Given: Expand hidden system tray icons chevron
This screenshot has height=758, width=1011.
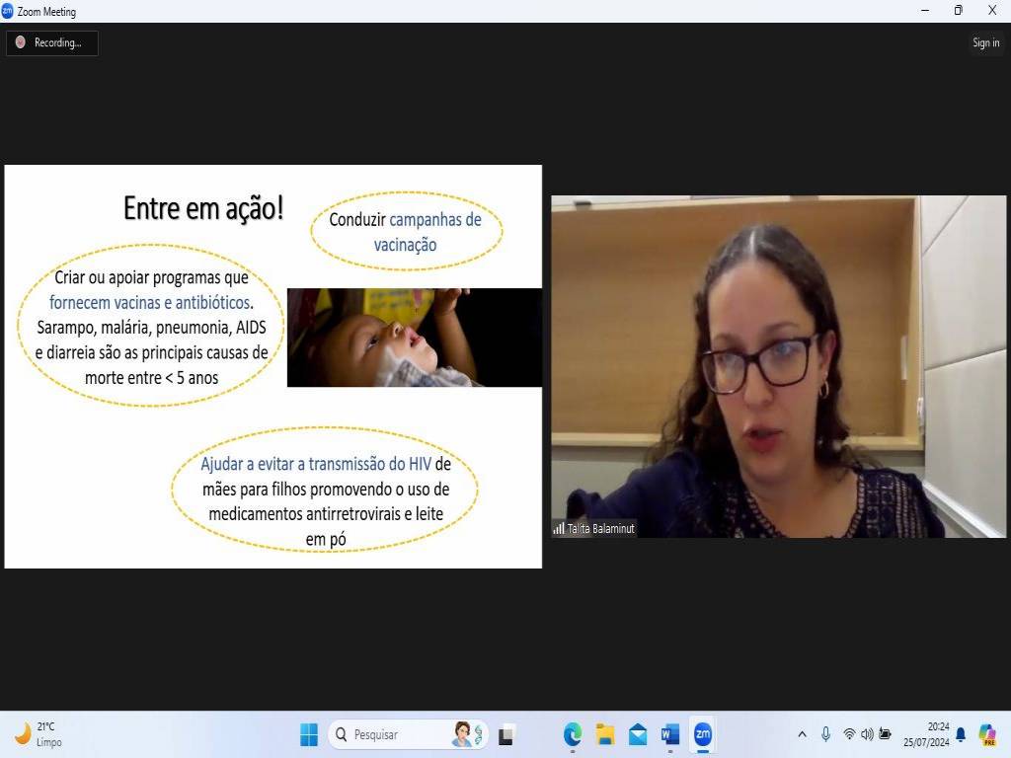Looking at the screenshot, I should 802,734.
